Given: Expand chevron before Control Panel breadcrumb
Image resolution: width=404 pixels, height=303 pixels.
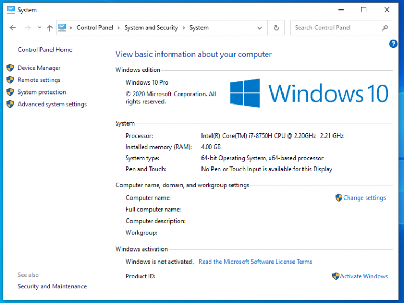Looking at the screenshot, I should (71, 28).
